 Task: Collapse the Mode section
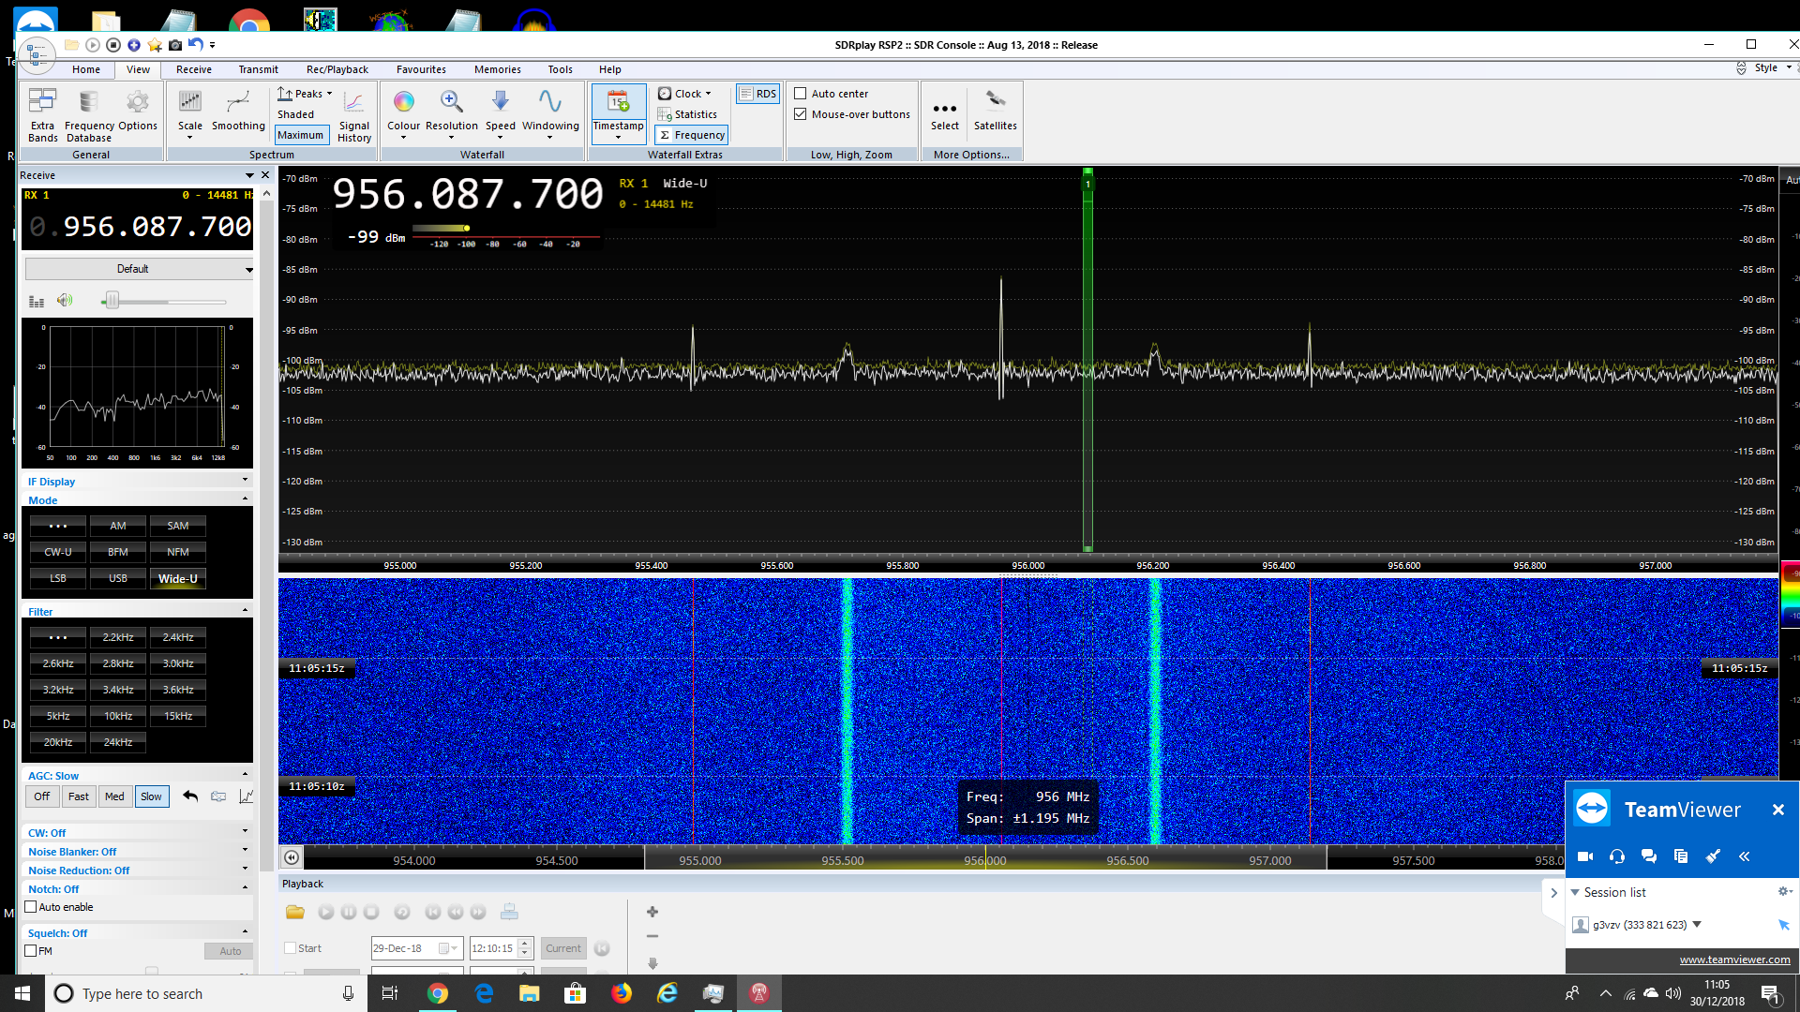246,499
